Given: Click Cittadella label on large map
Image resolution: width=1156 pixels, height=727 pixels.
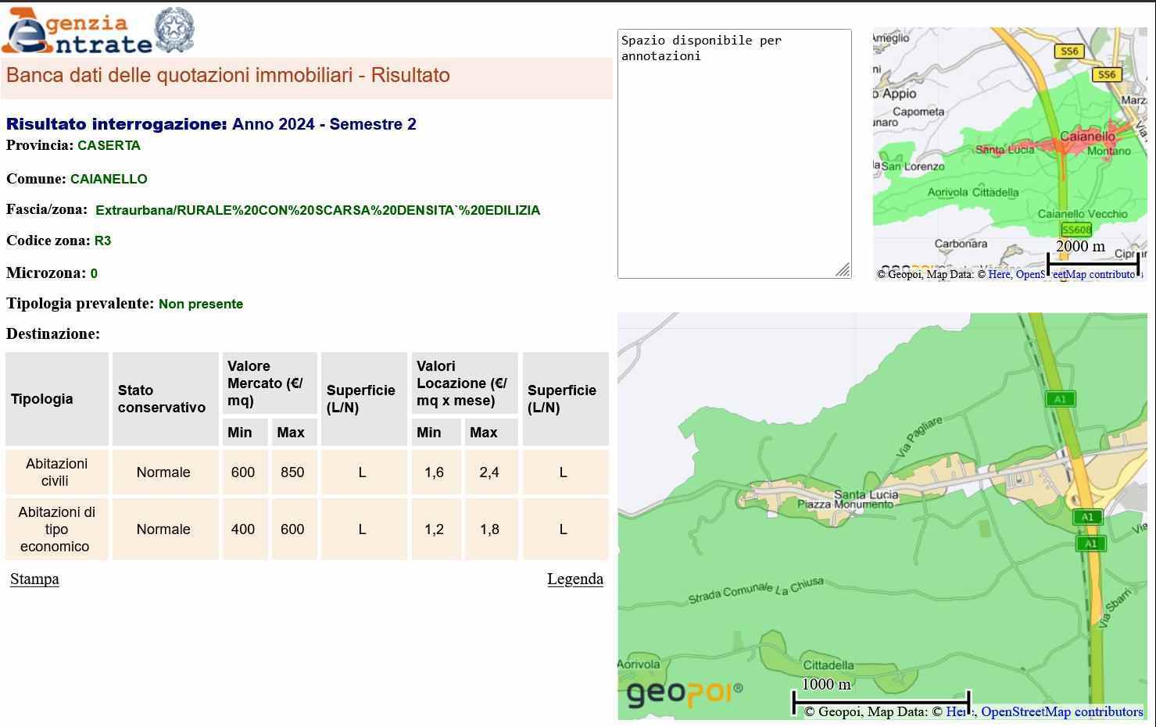Looking at the screenshot, I should [x=828, y=665].
